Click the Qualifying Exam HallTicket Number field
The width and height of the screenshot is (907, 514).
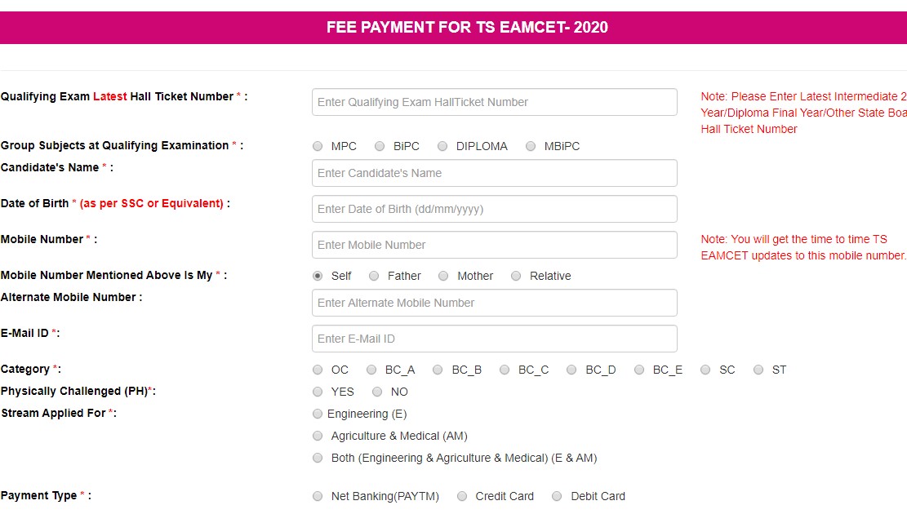pos(494,102)
